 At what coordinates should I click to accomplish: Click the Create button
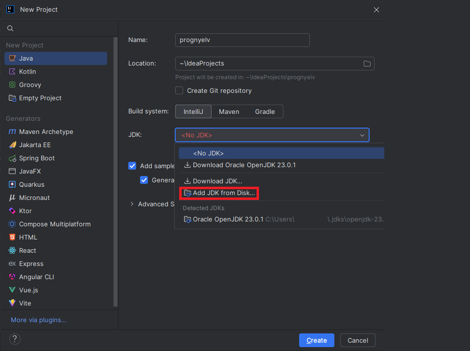(x=317, y=340)
